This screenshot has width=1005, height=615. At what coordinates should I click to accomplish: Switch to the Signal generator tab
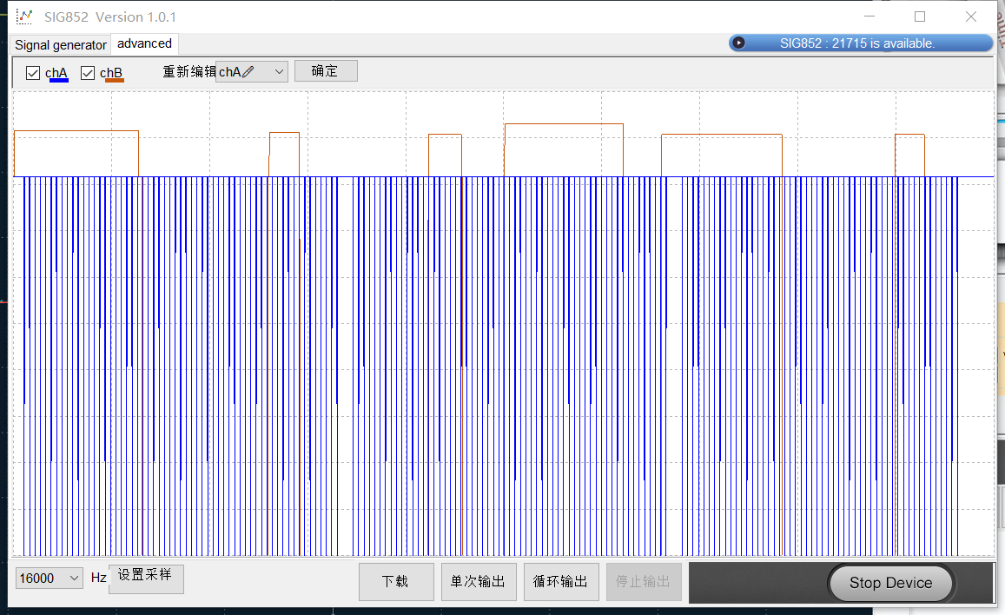point(61,45)
